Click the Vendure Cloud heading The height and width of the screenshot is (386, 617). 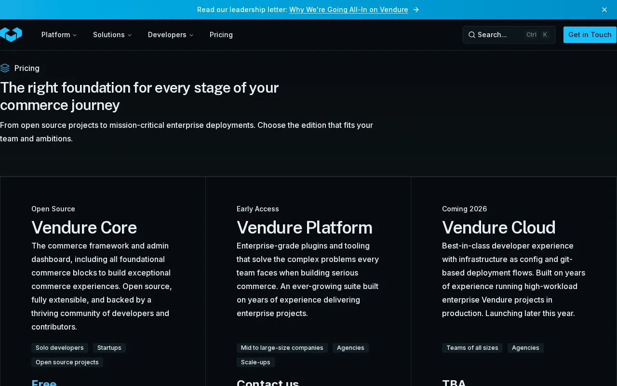pos(498,227)
